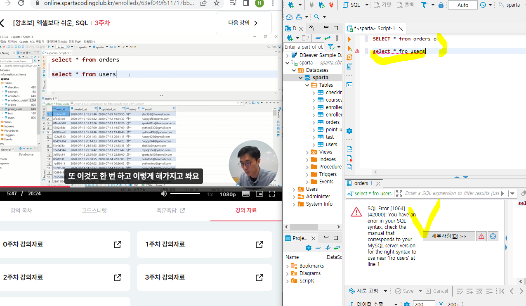The width and height of the screenshot is (526, 306).
Task: Expand the Scripts folder in Projects
Action: 287,281
